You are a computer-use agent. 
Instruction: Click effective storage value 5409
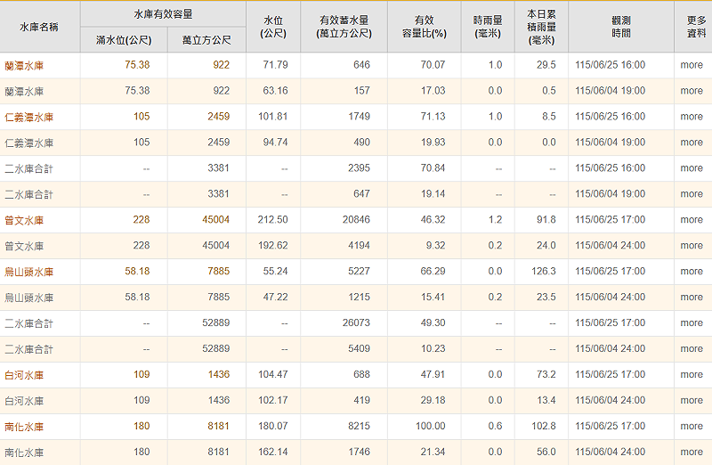[360, 348]
